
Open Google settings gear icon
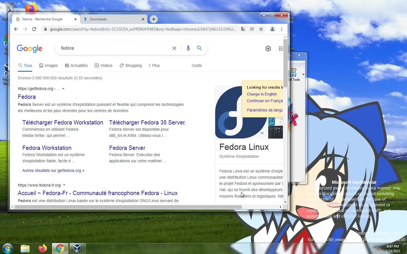pos(268,49)
